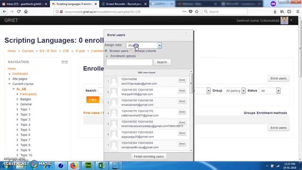The image size is (302, 170).
Task: Expand the Topic 1 navigation node
Action: click(17, 110)
